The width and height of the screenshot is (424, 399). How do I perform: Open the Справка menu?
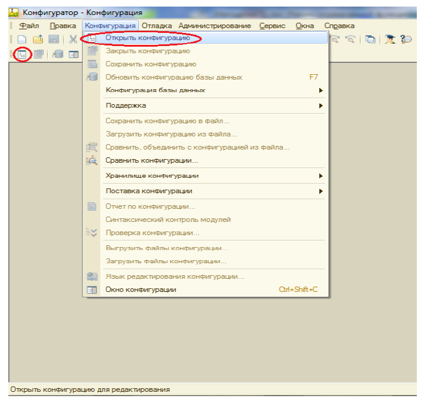point(339,26)
